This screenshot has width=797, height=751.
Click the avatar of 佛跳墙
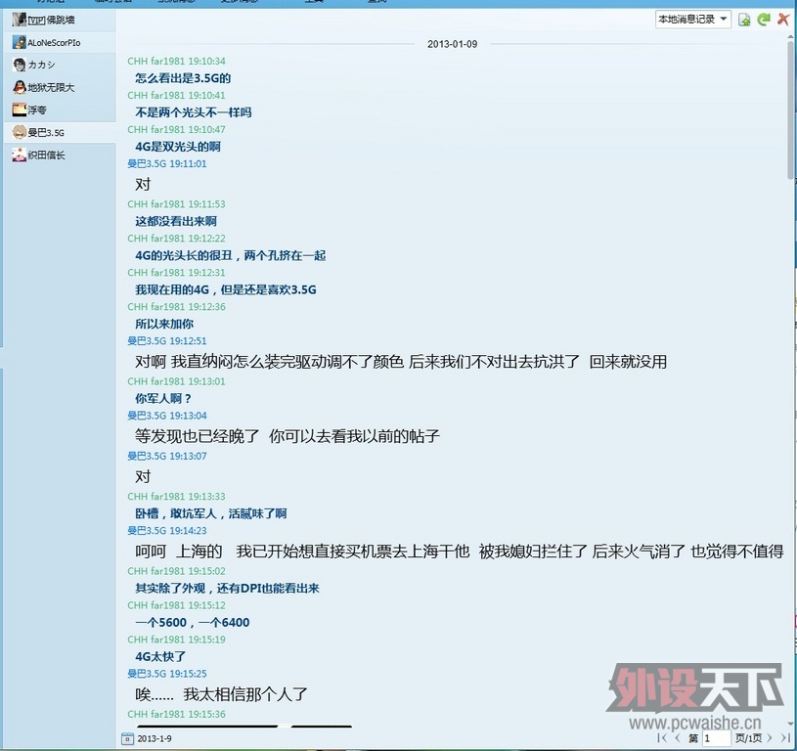pos(20,20)
